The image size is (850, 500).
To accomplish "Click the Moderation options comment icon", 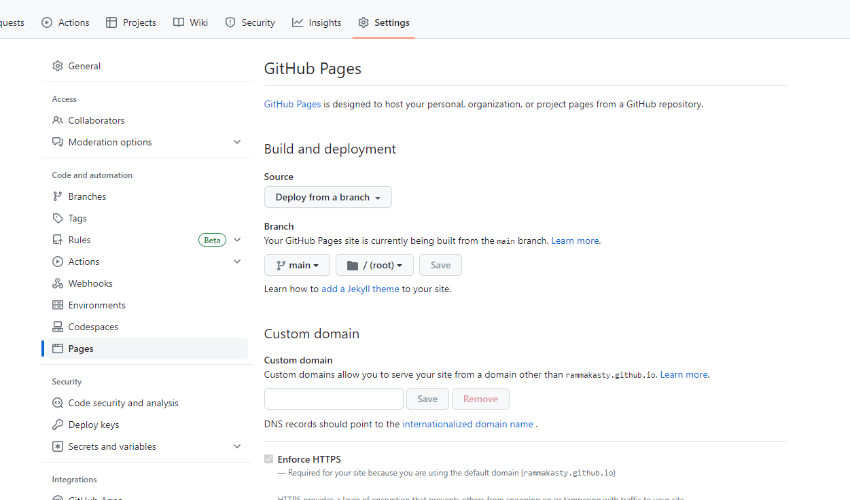I will 58,142.
